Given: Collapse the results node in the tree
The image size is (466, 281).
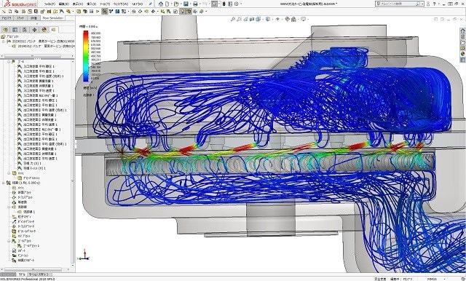Looking at the screenshot, I should click(4, 183).
